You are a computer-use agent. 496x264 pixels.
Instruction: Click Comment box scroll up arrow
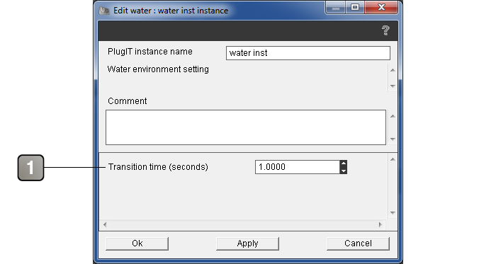click(393, 116)
